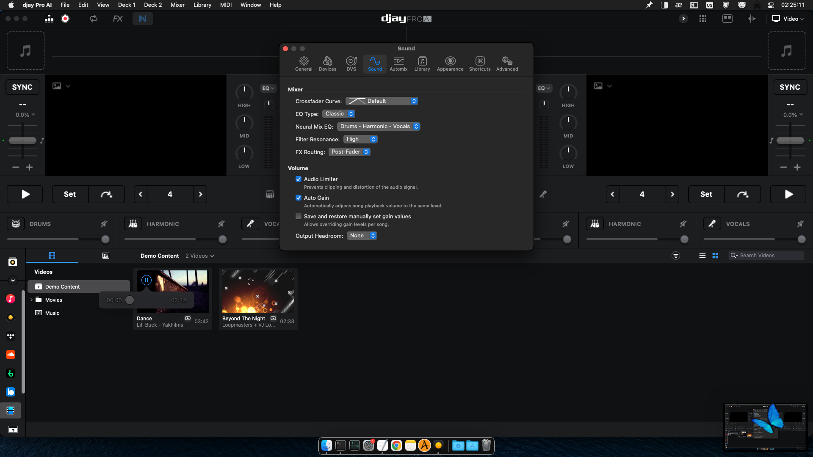This screenshot has width=813, height=457.
Task: Switch library to list view
Action: pyautogui.click(x=702, y=256)
